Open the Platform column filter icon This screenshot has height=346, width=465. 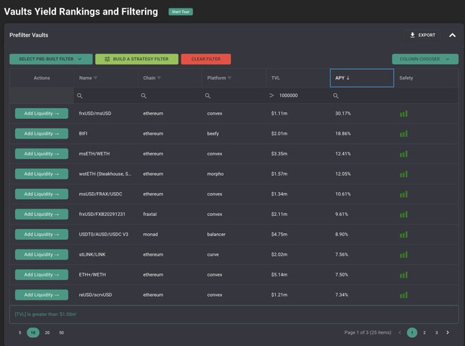pyautogui.click(x=229, y=78)
